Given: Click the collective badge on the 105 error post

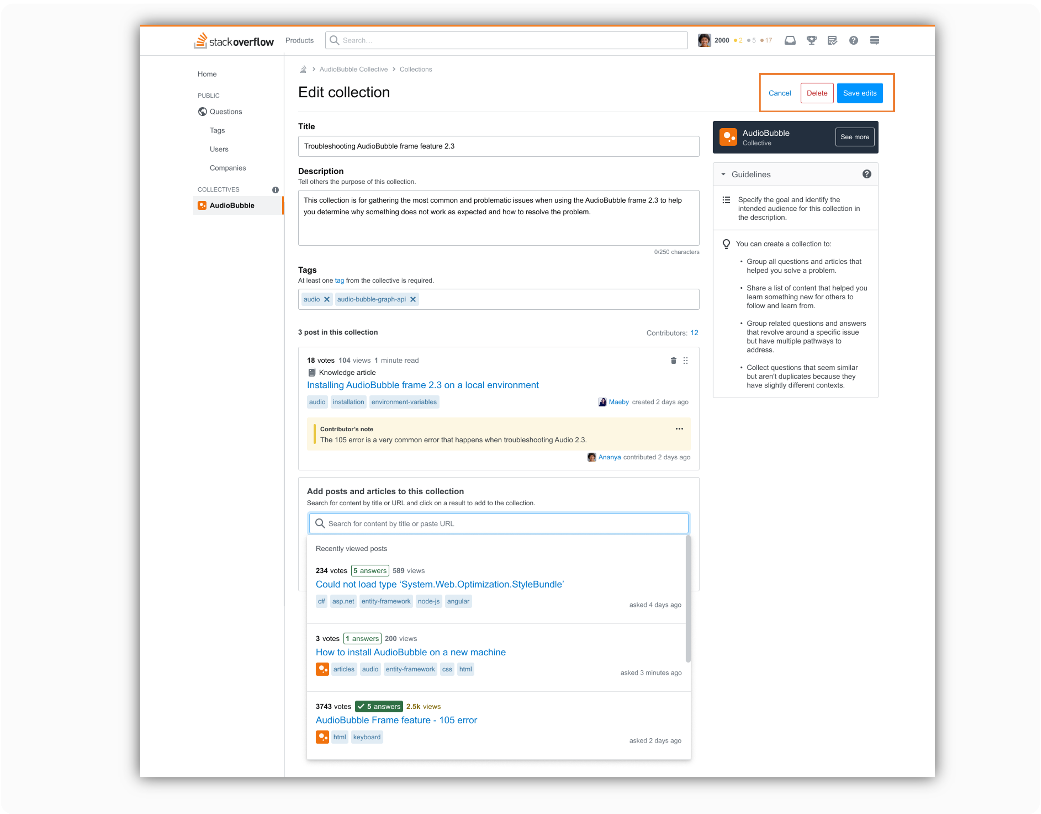Looking at the screenshot, I should tap(322, 737).
